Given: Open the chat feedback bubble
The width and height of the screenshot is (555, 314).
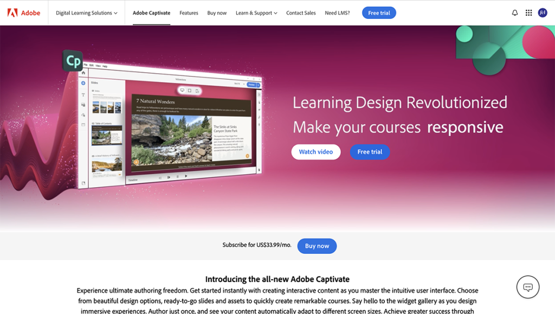Looking at the screenshot, I should coord(528,287).
